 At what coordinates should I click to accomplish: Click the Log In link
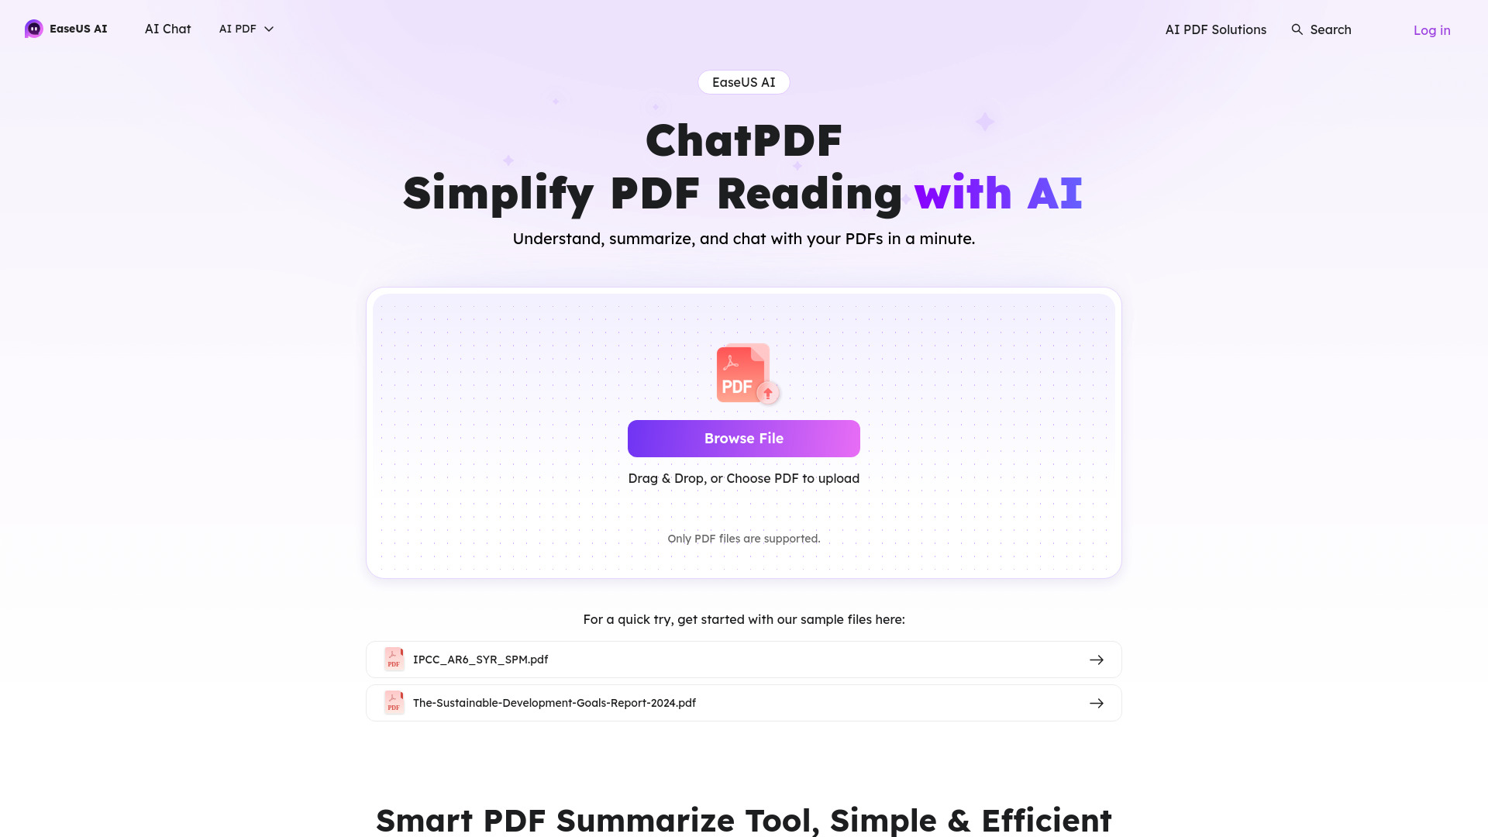click(x=1431, y=29)
